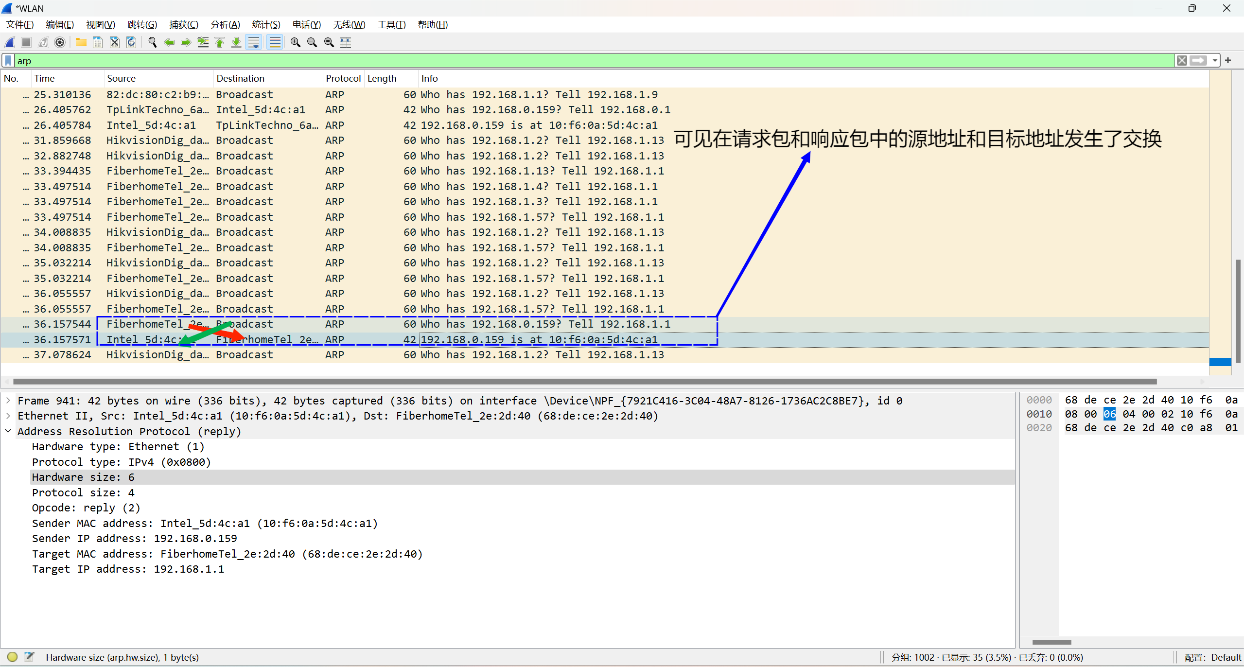Screen dimensions: 1244x667
Task: Zoom in main window text
Action: click(296, 43)
